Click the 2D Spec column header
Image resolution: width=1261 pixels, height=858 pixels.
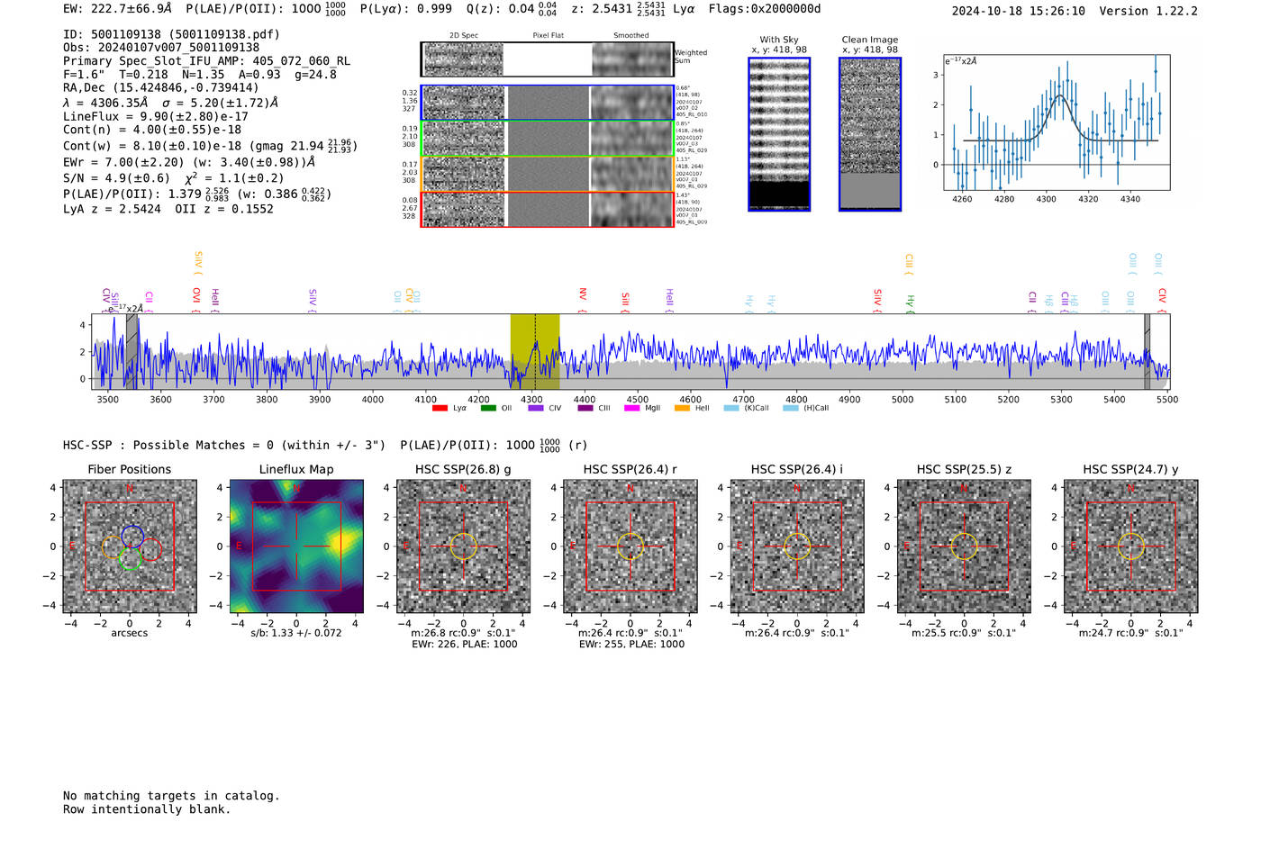click(x=464, y=36)
